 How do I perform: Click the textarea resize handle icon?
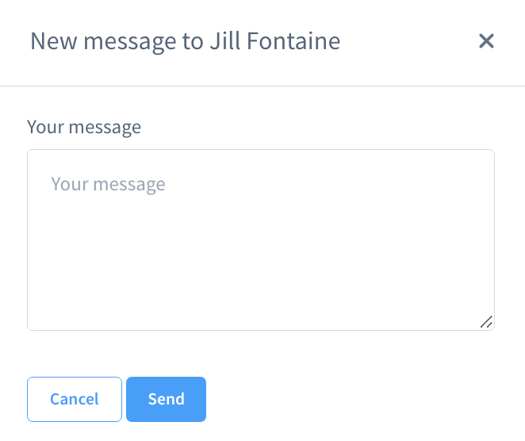[x=486, y=321]
